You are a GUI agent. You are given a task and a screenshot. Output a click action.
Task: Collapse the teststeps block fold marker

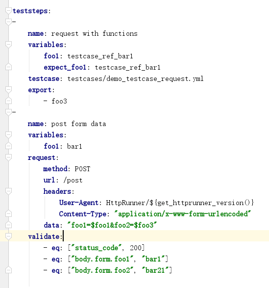click(8, 11)
